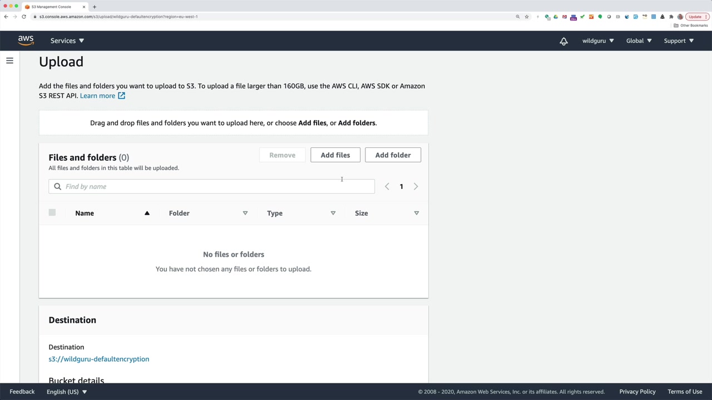Viewport: 712px width, 400px height.
Task: Open the Google Drive extension
Action: pyautogui.click(x=556, y=17)
